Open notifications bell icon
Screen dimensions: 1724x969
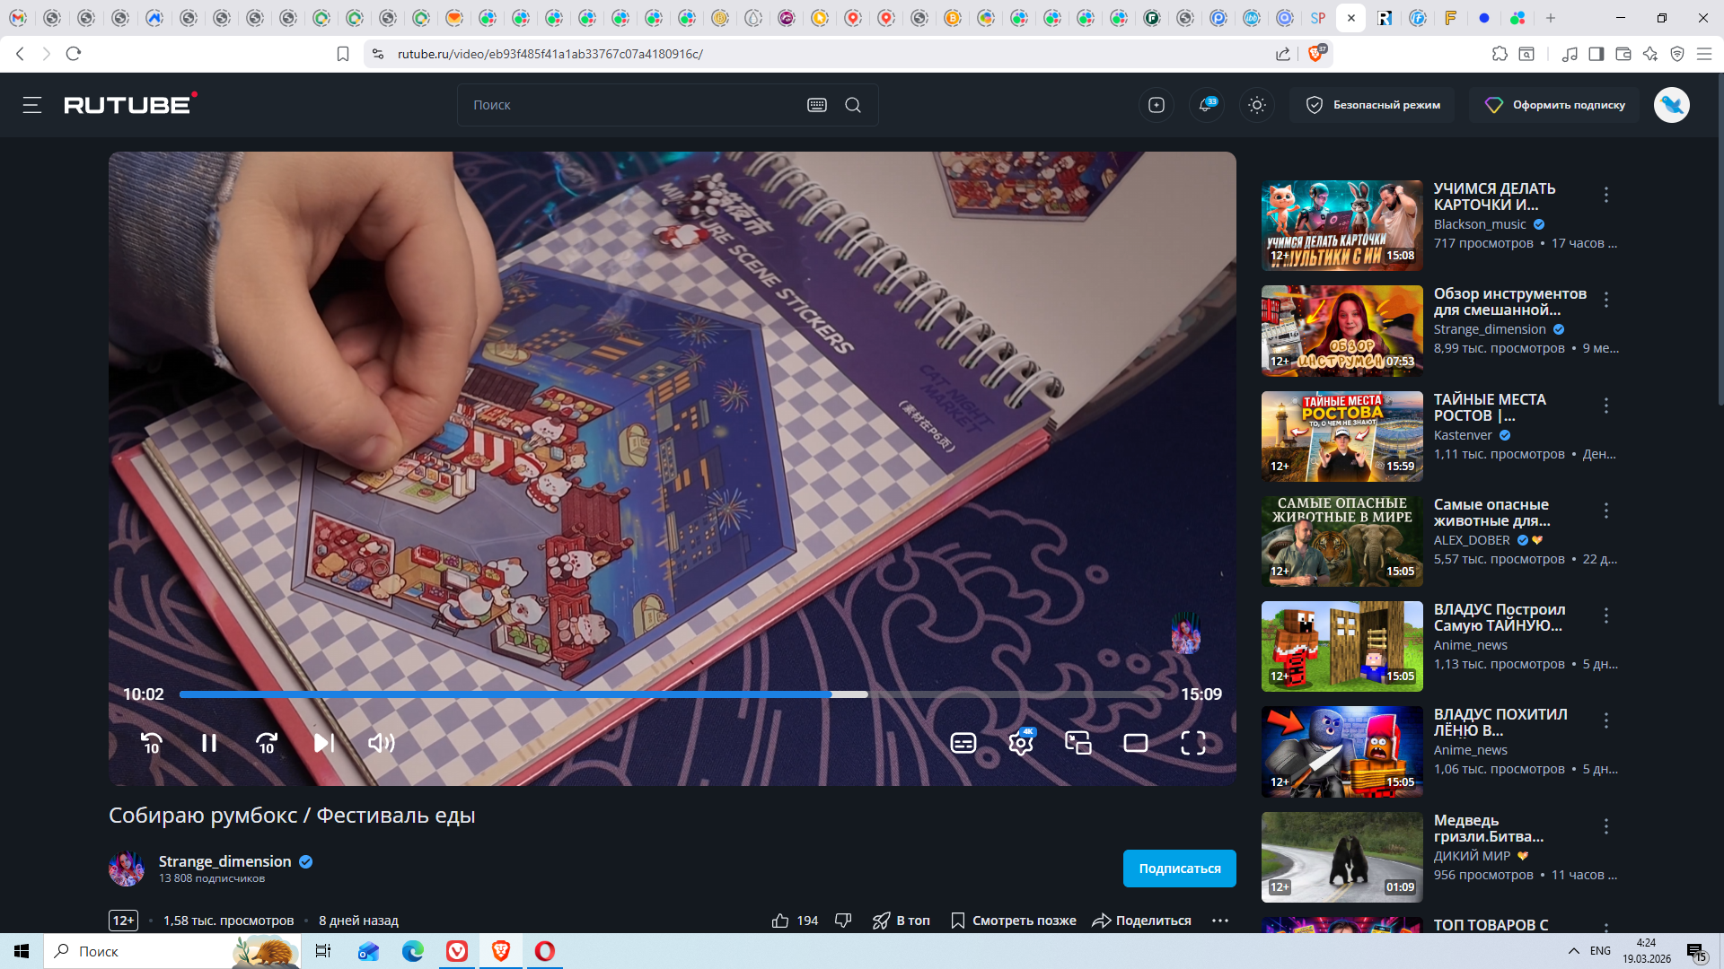(1206, 105)
